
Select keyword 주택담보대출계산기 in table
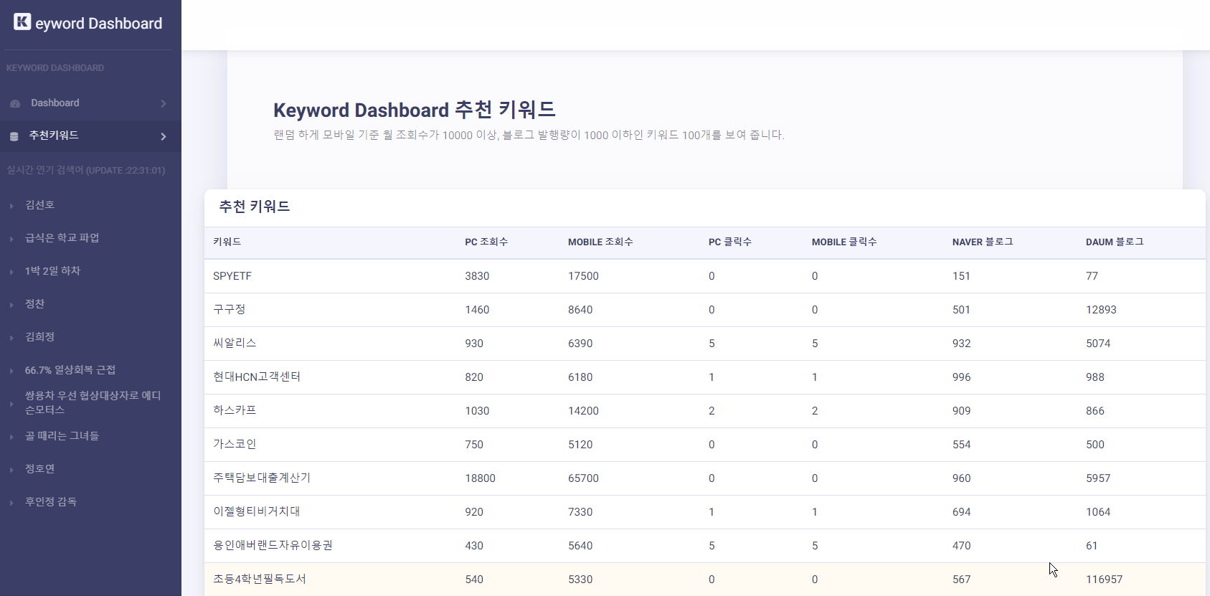[x=262, y=478]
